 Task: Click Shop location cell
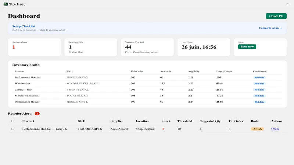tap(145, 129)
